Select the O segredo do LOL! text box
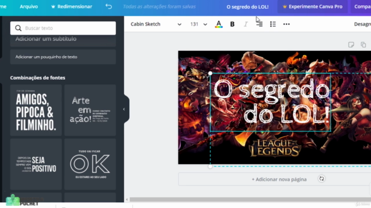 coord(271,102)
